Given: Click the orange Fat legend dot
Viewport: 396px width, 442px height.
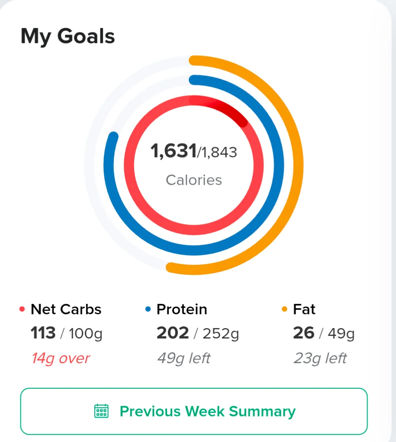Looking at the screenshot, I should (284, 309).
